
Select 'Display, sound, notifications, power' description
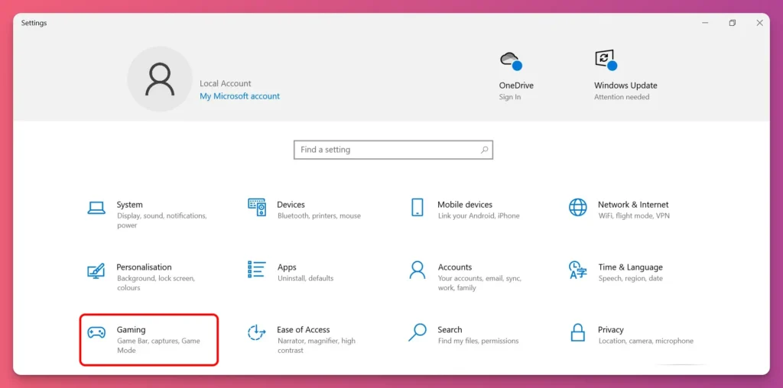pyautogui.click(x=162, y=221)
